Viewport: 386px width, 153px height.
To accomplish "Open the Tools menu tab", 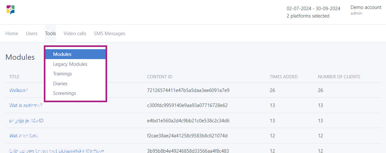I will pos(51,34).
